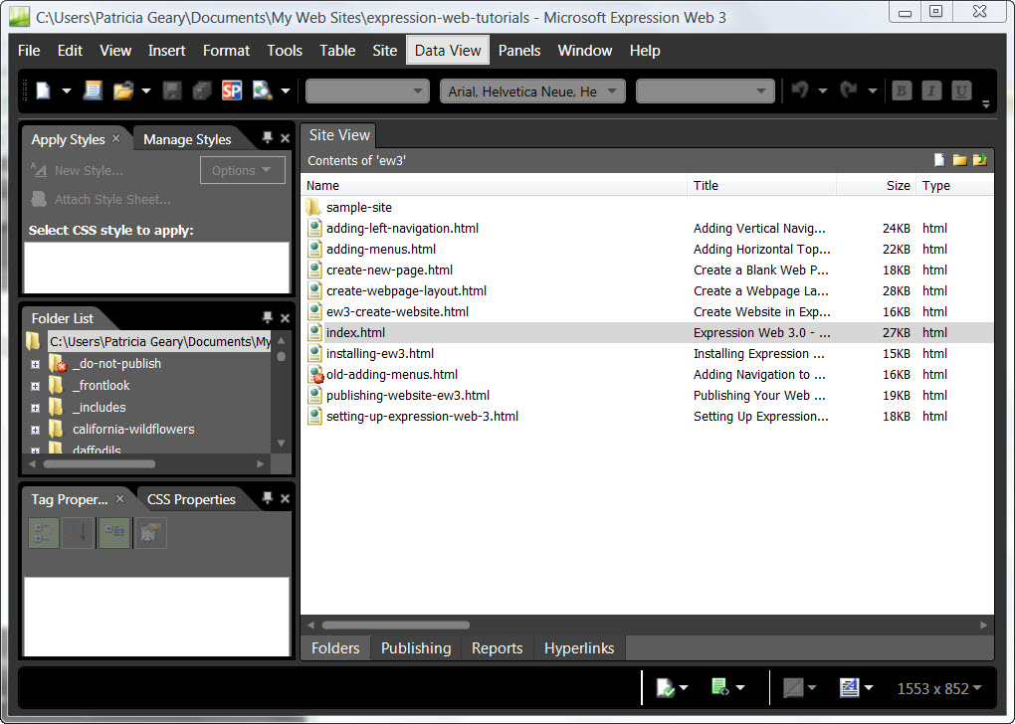
Task: Click the first Tag Properties toolbar icon
Action: [44, 532]
